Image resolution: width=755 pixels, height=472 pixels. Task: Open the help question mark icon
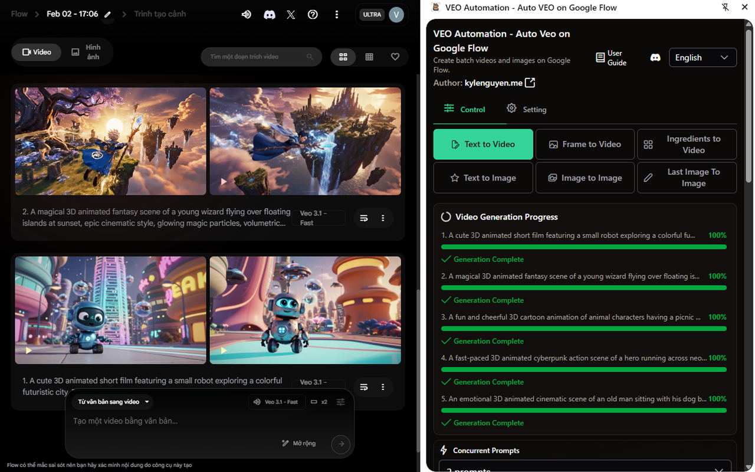313,15
